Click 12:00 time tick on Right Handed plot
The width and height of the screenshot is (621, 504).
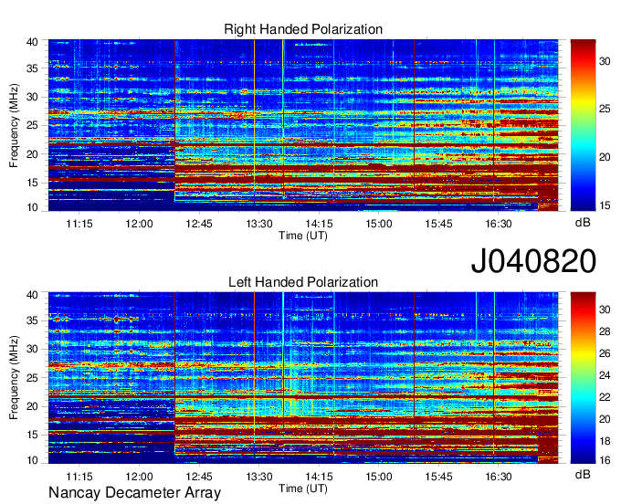tap(139, 224)
